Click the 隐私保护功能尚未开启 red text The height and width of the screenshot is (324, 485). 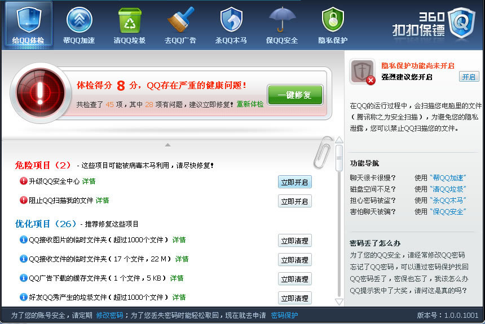pyautogui.click(x=418, y=65)
